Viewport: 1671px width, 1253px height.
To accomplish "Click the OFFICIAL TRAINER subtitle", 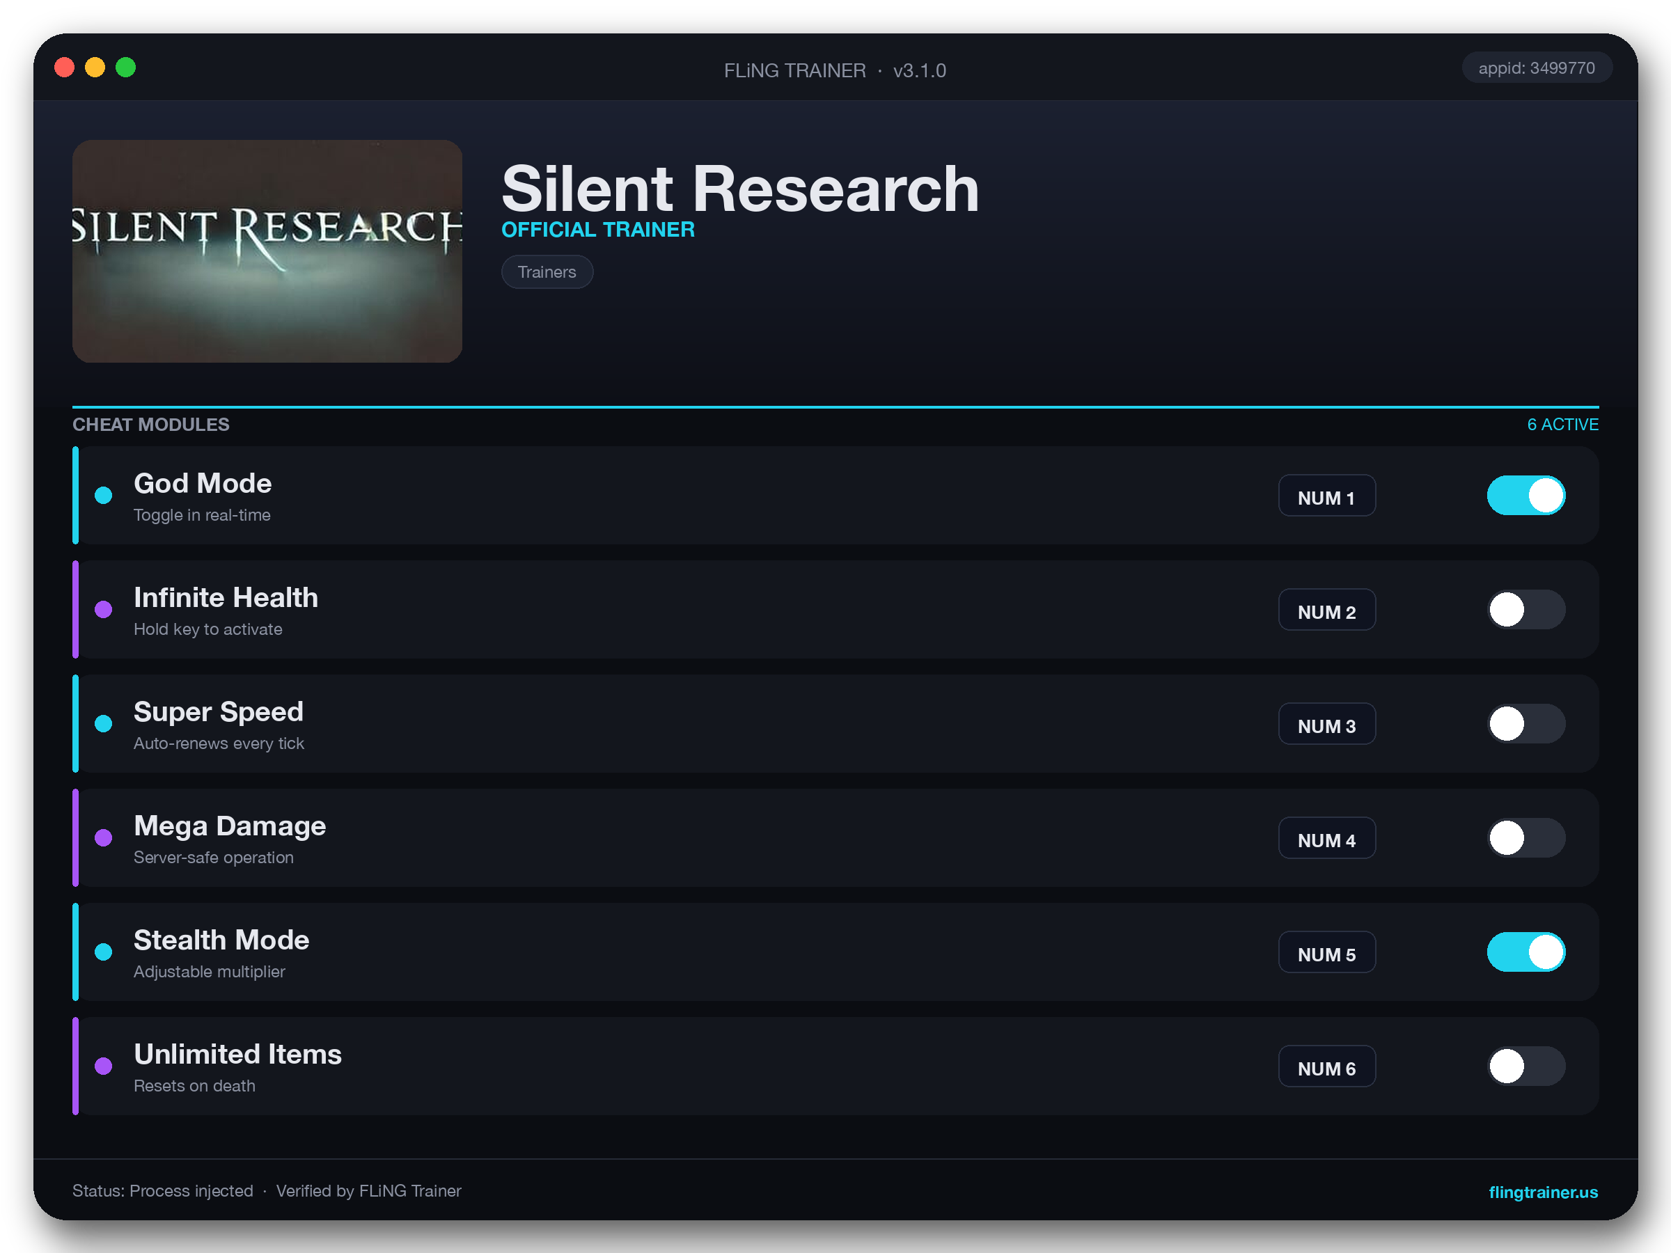I will click(598, 230).
